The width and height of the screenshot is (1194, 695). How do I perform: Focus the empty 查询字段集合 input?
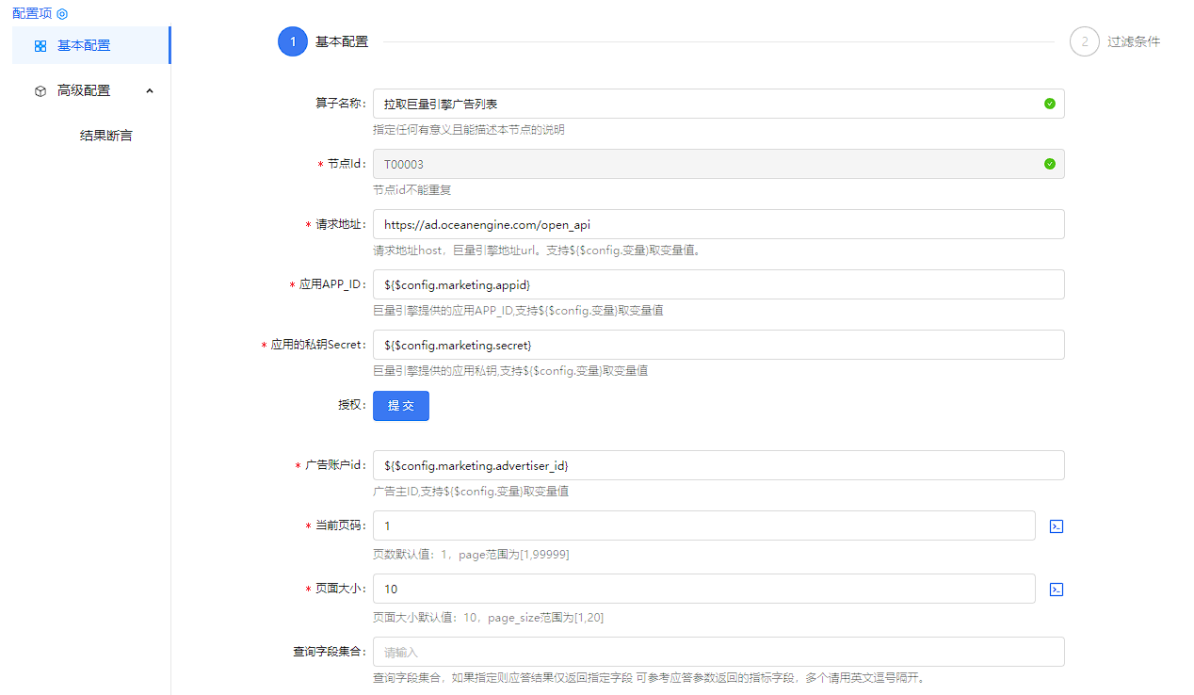click(718, 652)
